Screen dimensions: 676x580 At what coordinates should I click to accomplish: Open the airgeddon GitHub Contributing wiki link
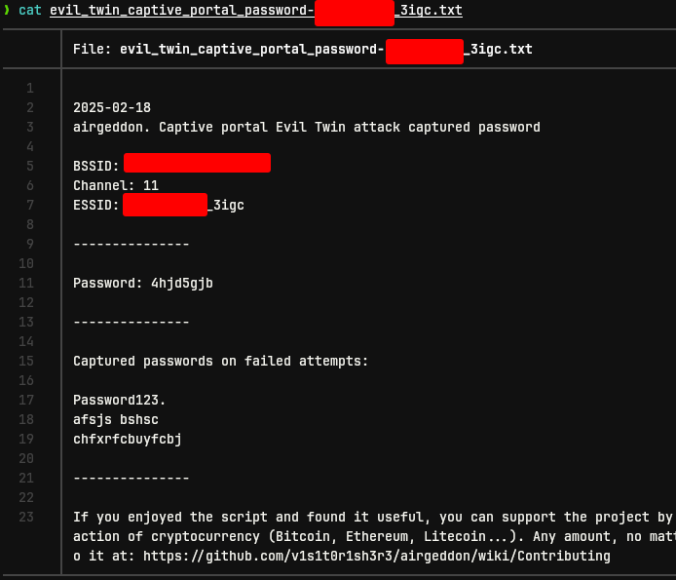tap(377, 556)
